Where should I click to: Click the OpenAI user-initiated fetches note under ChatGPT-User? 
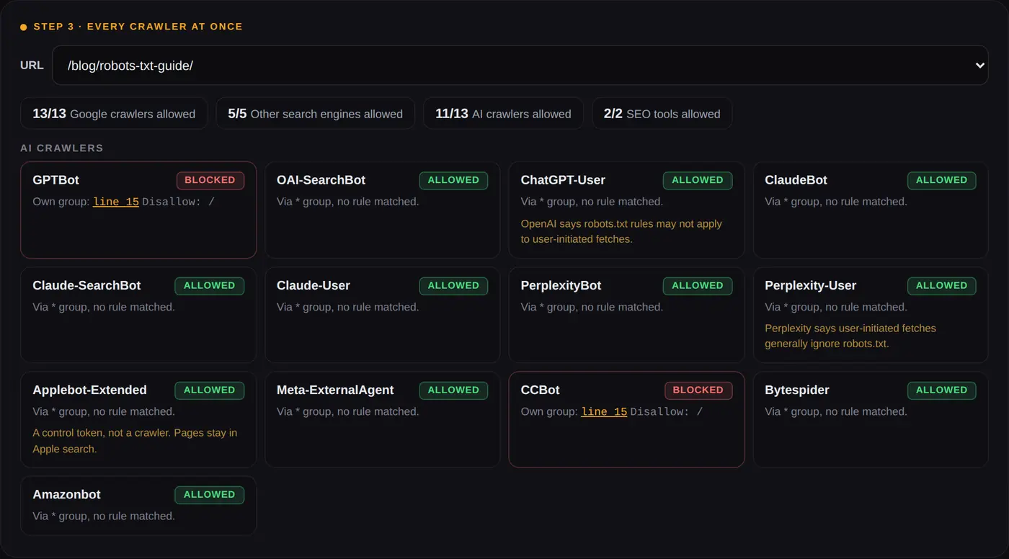[621, 231]
